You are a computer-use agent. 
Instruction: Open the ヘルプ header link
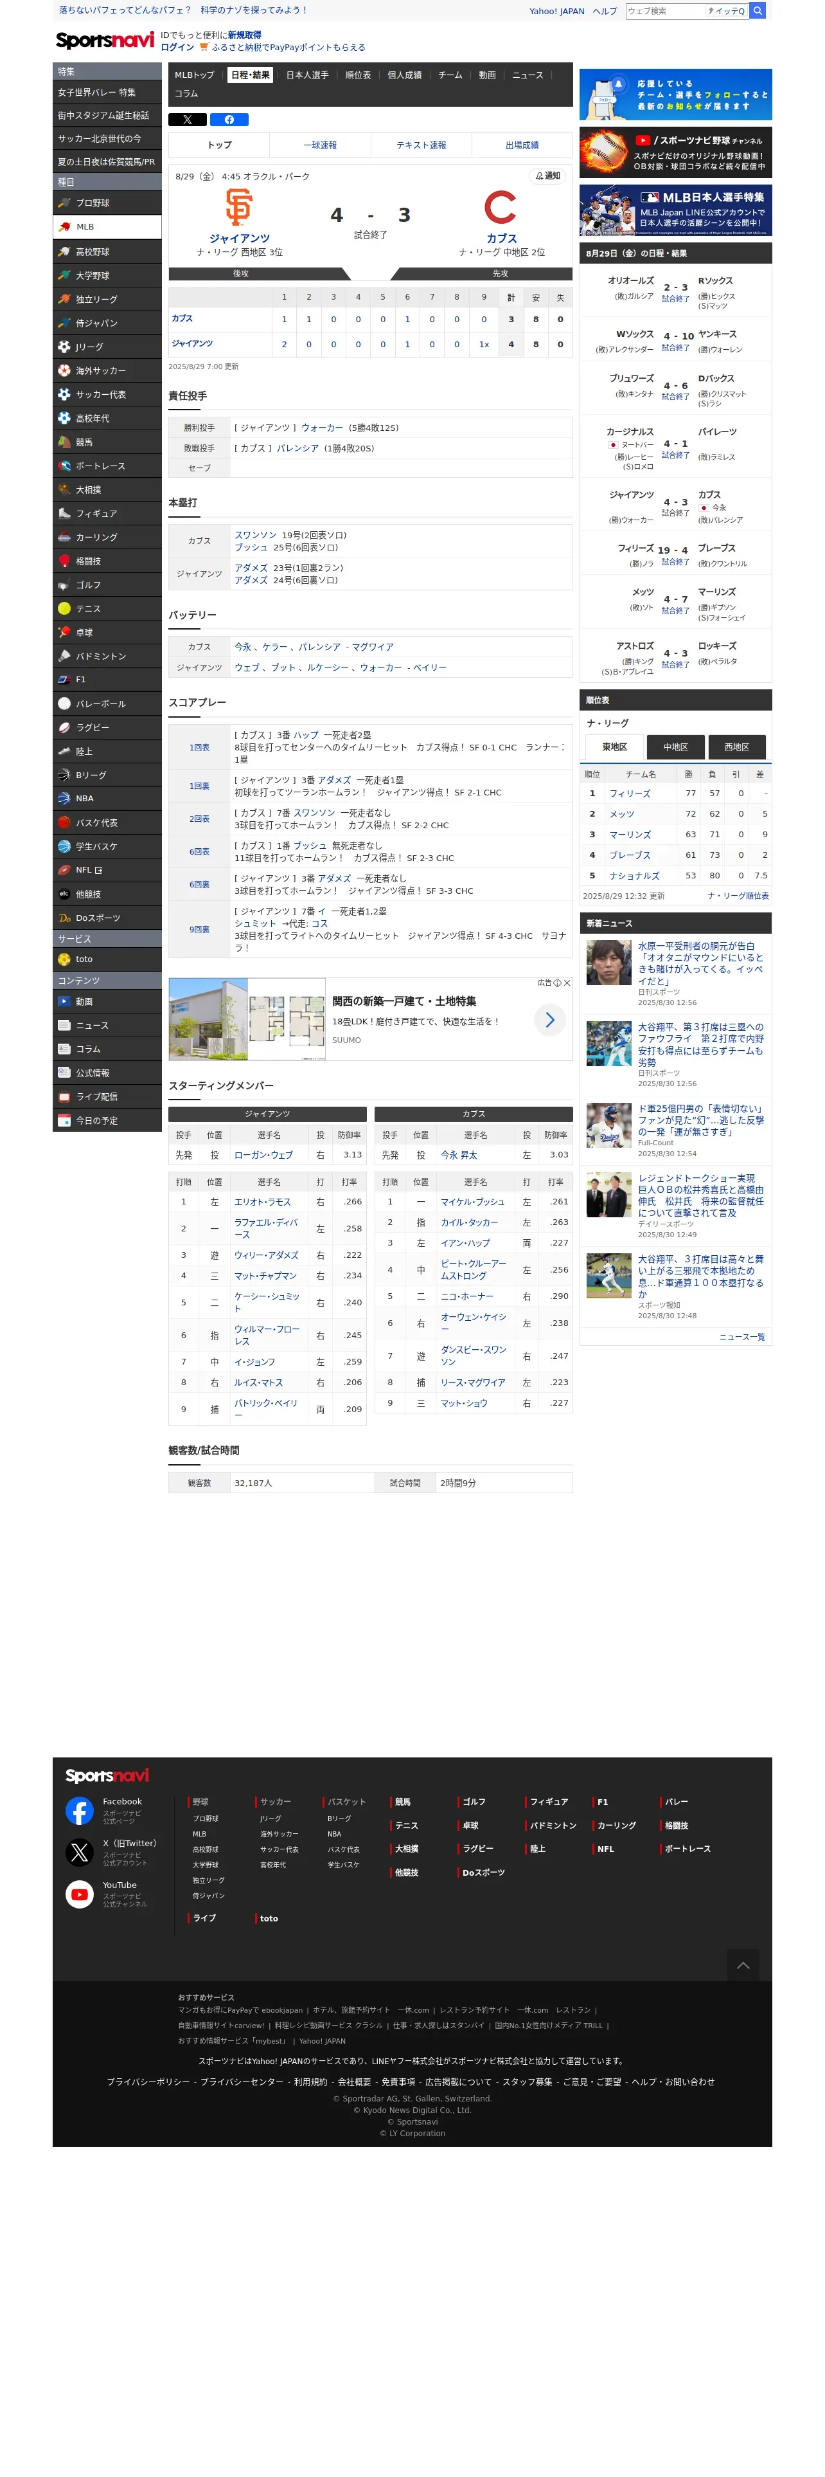605,12
